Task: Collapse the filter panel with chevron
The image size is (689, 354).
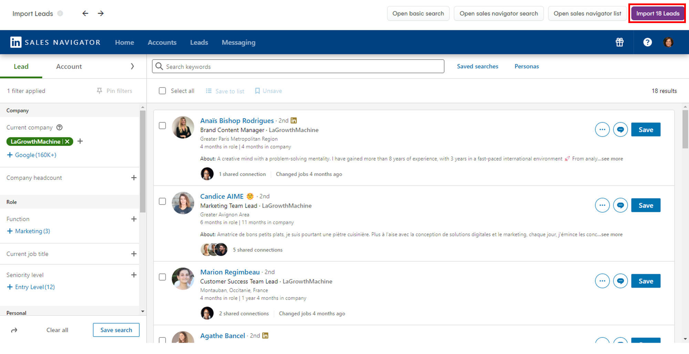Action: [x=132, y=66]
